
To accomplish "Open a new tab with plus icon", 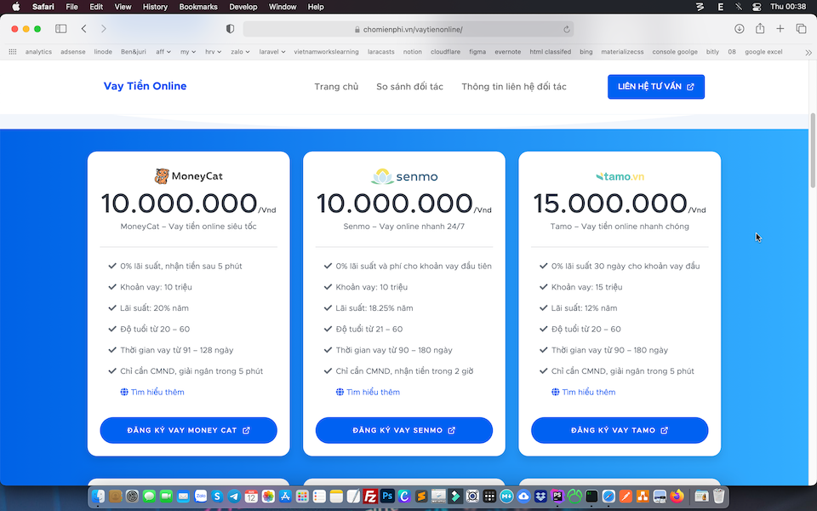I will tap(780, 29).
